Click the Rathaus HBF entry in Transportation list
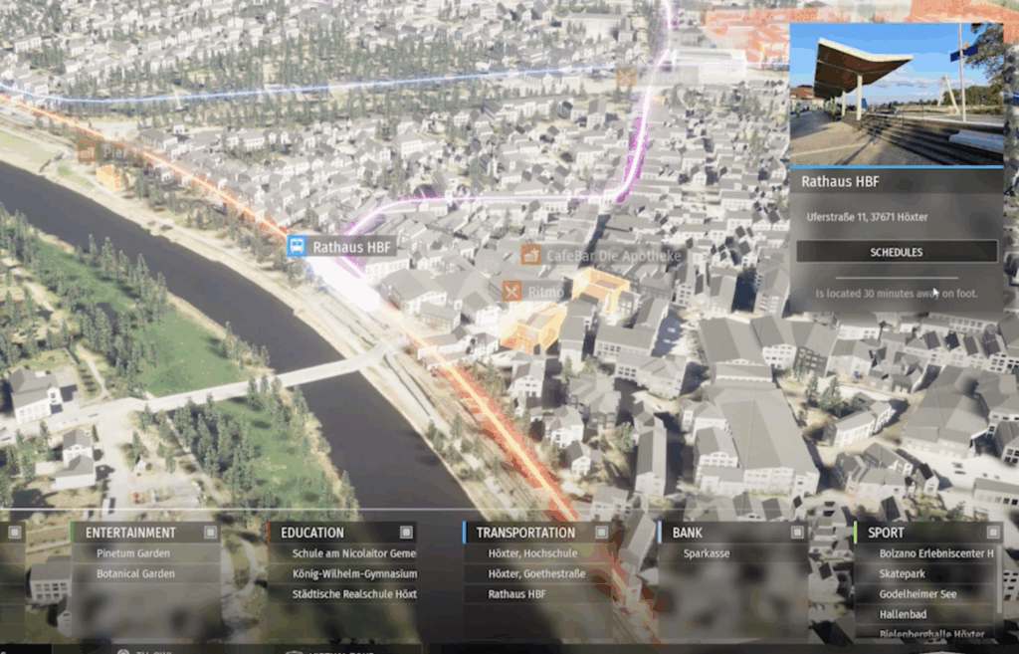 (516, 594)
